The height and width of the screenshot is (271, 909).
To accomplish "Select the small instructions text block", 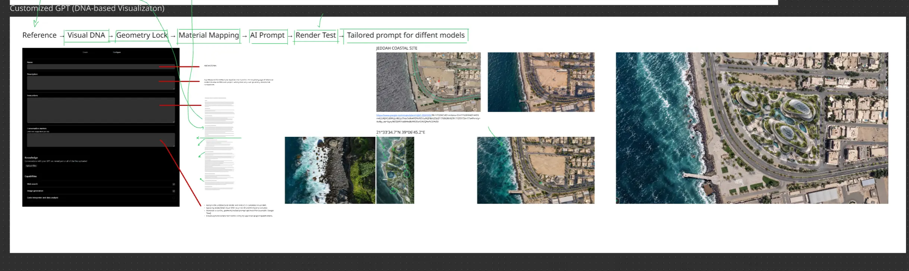I will (219, 144).
